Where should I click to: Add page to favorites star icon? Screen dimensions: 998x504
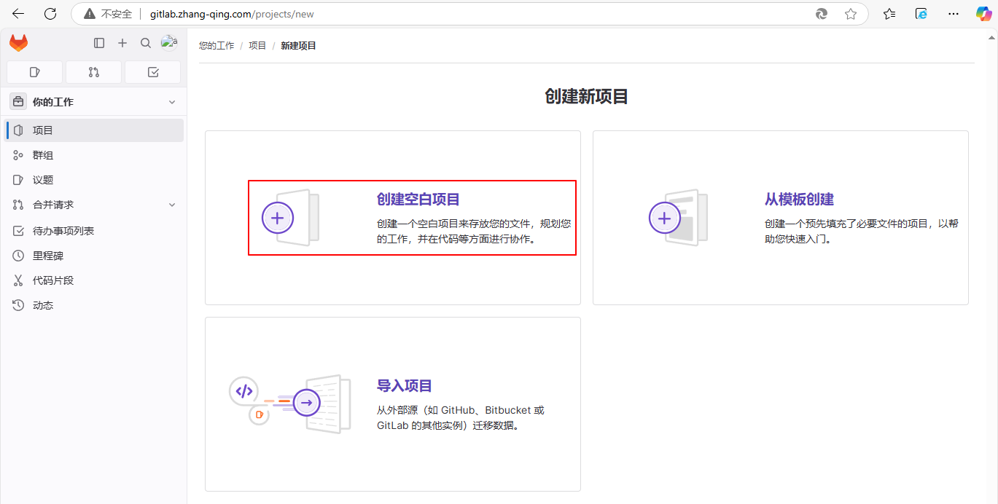(850, 14)
